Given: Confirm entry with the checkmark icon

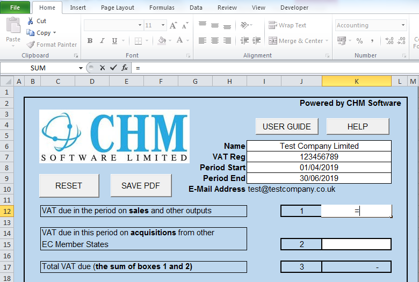Looking at the screenshot, I should click(113, 68).
